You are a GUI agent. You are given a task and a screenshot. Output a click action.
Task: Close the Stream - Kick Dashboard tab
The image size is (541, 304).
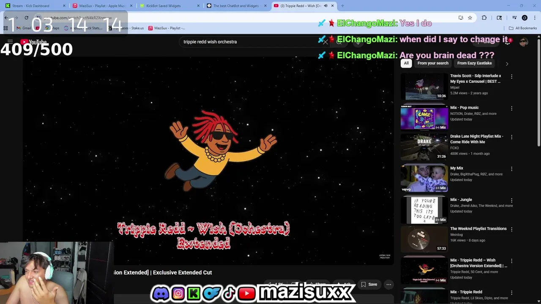point(64,6)
